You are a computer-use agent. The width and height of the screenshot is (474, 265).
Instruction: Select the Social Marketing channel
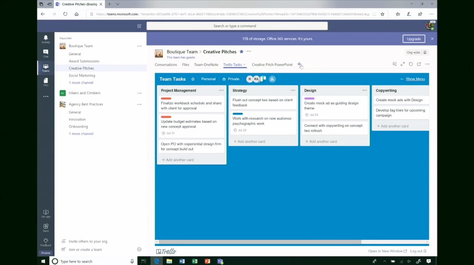[82, 76]
